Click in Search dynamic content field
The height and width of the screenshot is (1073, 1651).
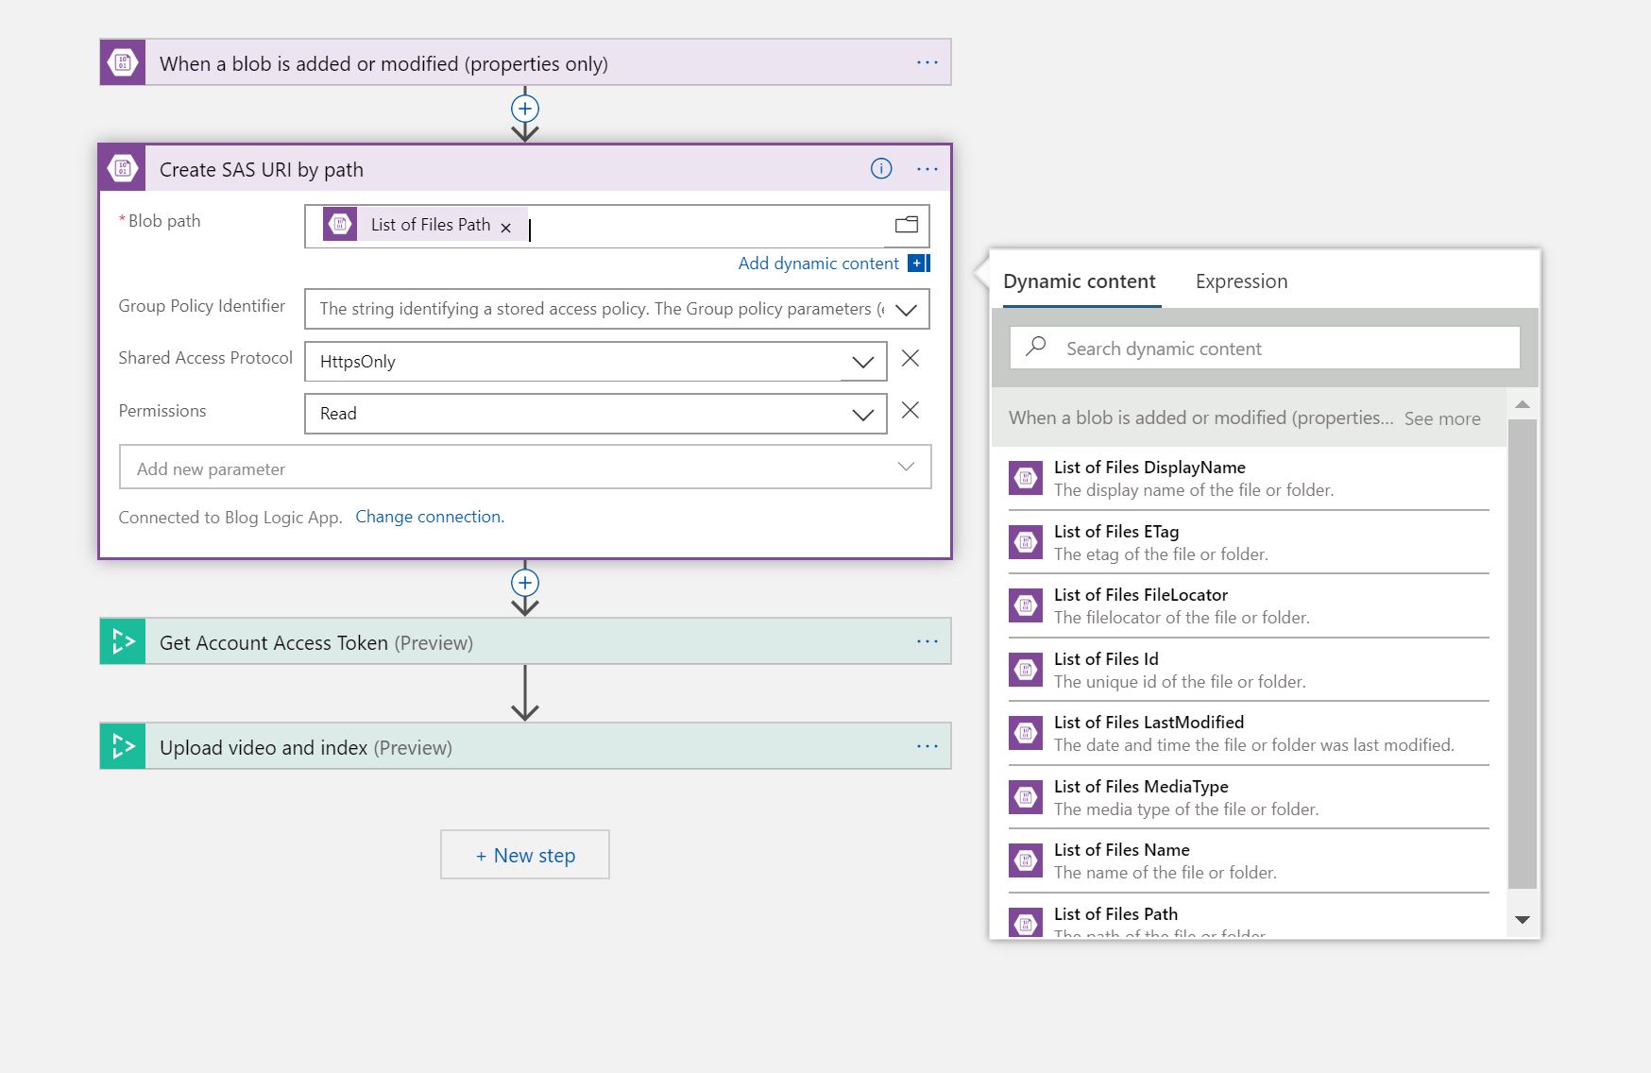pyautogui.click(x=1265, y=348)
